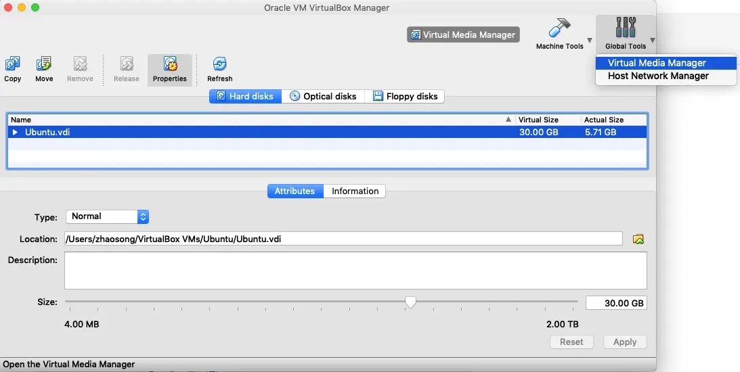Click the sort arrow in Name column

tap(508, 120)
